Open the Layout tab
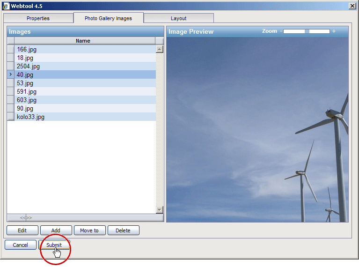The image size is (359, 267). (178, 18)
